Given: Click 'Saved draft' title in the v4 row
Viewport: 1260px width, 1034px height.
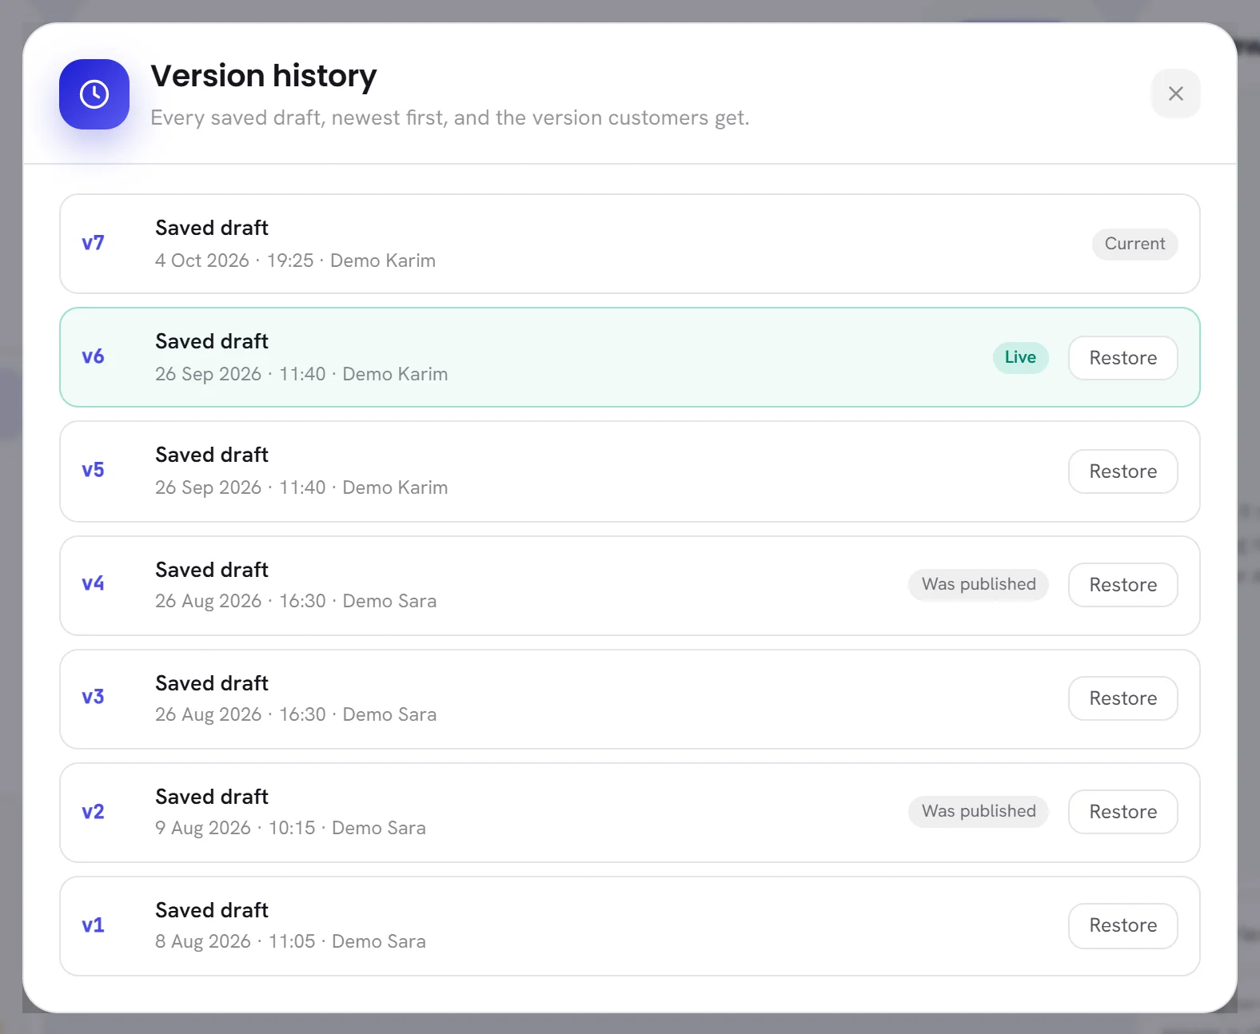Looking at the screenshot, I should point(212,570).
